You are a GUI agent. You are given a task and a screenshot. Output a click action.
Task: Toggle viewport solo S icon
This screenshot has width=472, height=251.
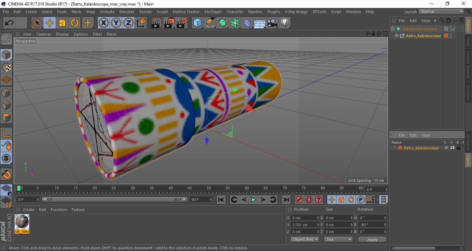(6, 159)
